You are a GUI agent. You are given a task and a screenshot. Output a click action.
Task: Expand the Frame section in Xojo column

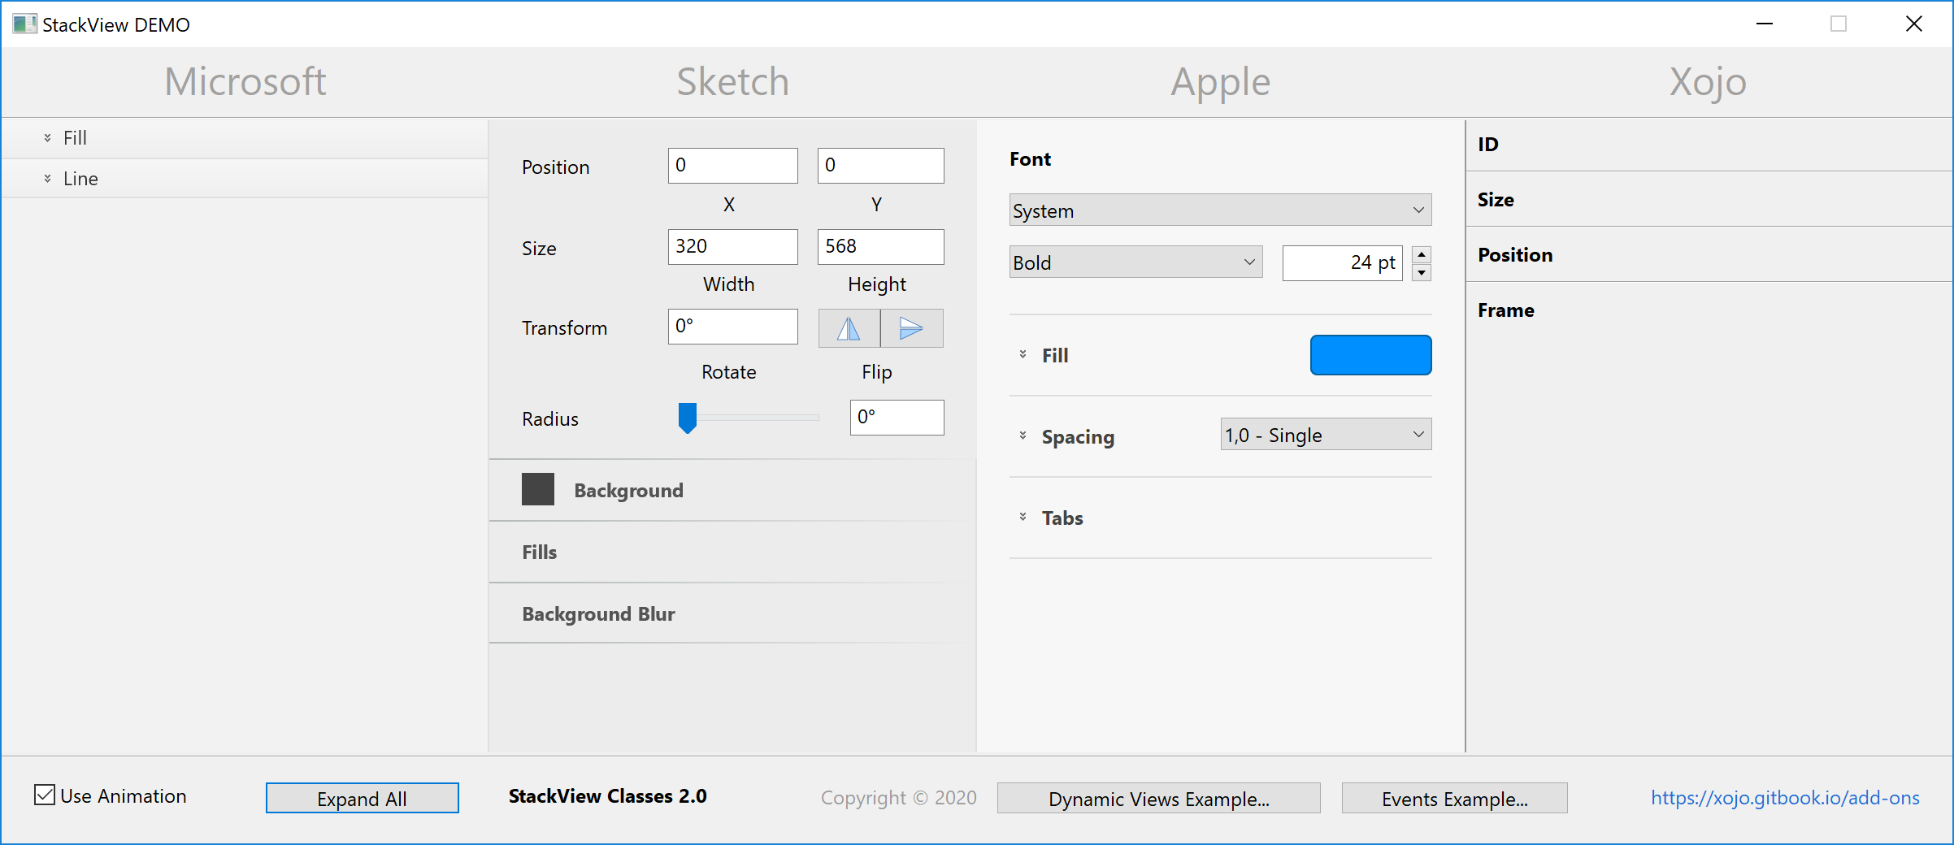click(1709, 310)
